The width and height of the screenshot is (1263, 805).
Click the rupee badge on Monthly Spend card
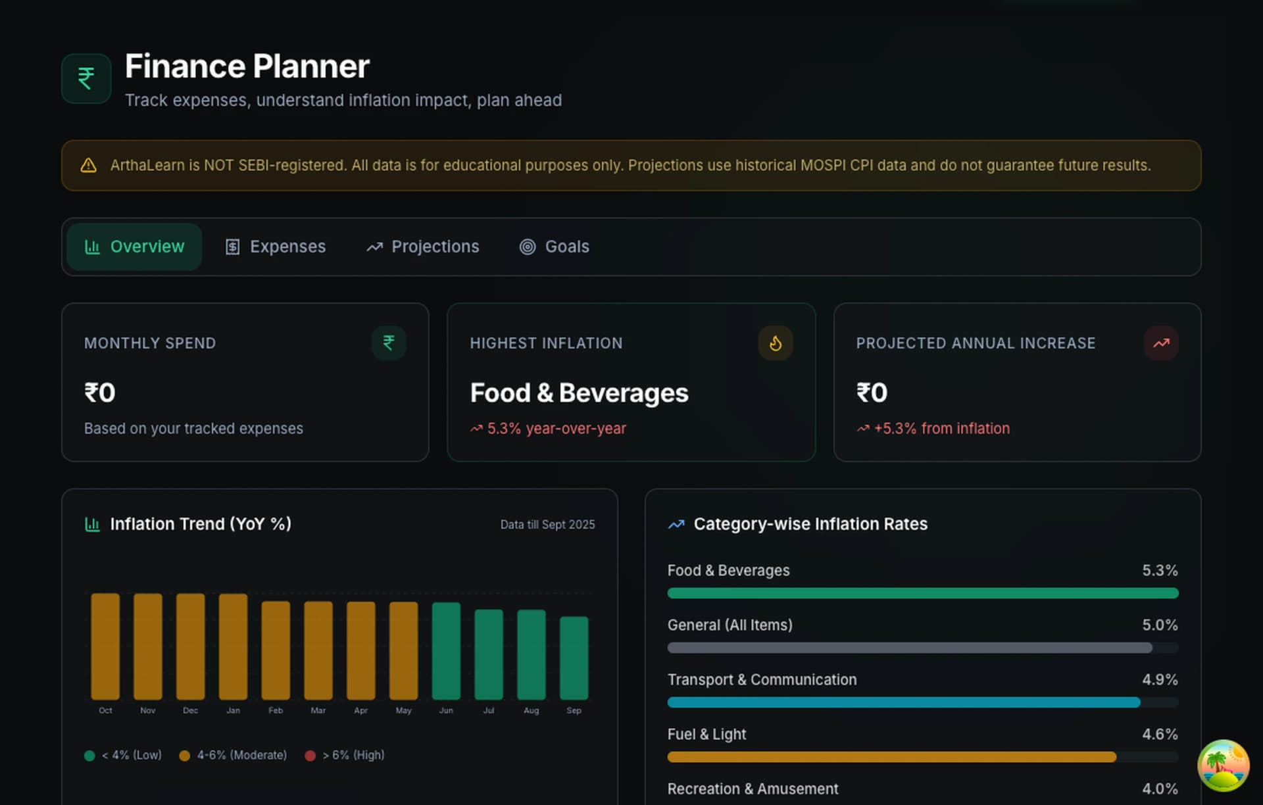[389, 343]
